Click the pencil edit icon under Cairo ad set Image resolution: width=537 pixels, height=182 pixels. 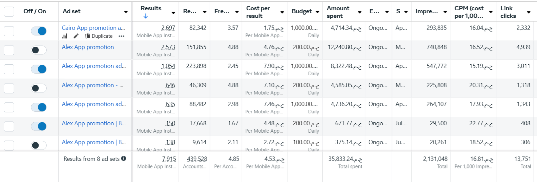tap(76, 36)
